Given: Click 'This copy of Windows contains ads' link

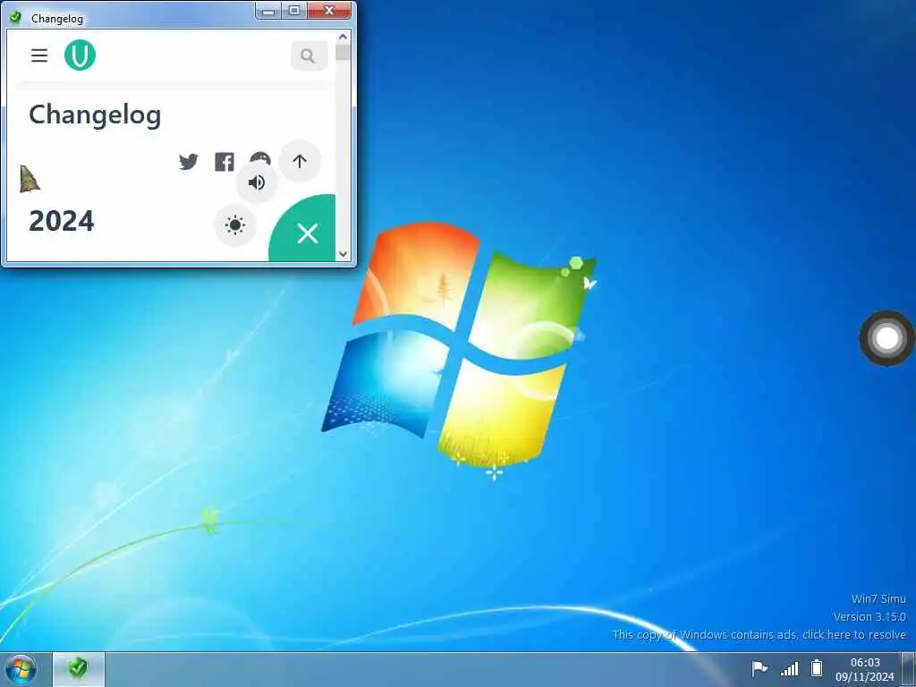Looking at the screenshot, I should coord(759,634).
